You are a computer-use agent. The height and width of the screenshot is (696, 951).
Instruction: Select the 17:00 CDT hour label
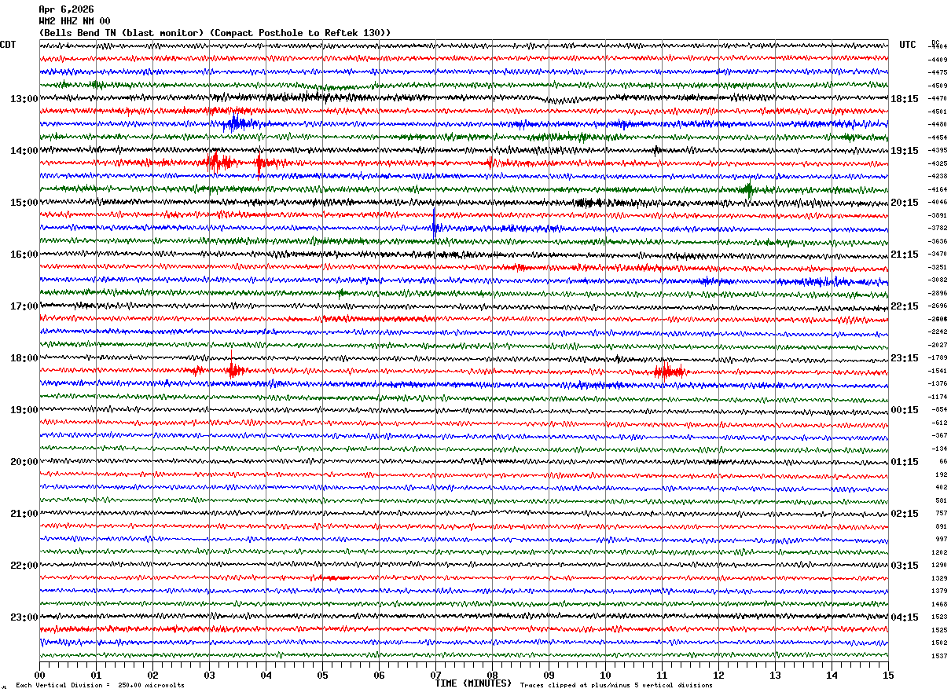(24, 306)
